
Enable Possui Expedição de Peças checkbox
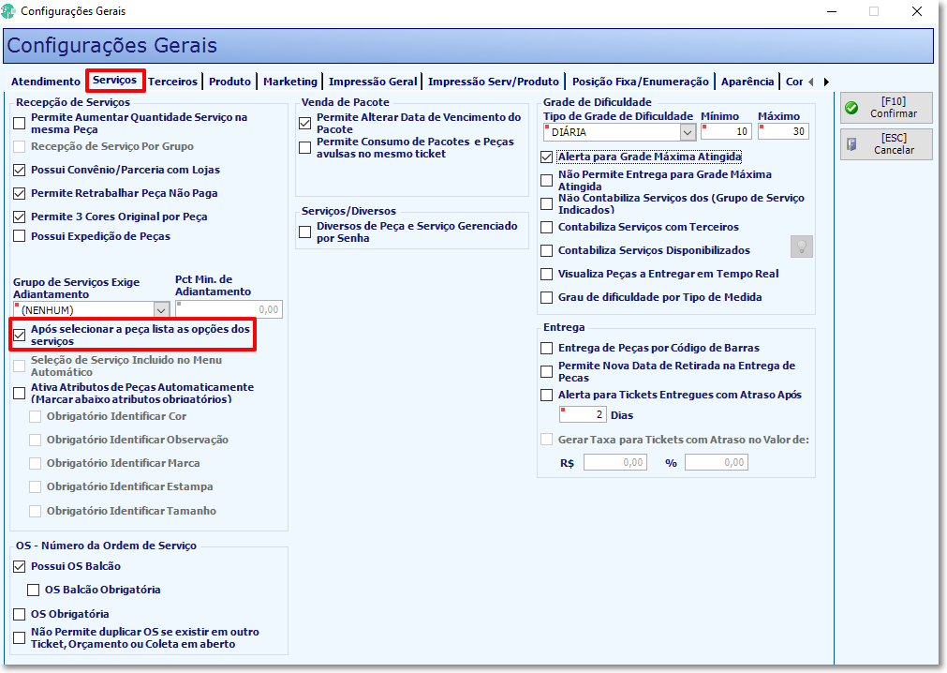point(20,236)
